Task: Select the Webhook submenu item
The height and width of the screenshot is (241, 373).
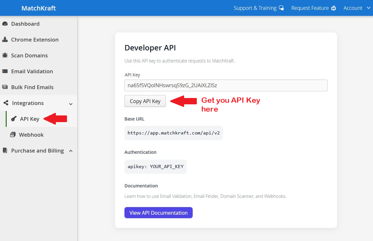Action: pyautogui.click(x=31, y=135)
